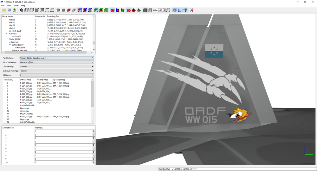Adjust the Alpha value stepper arrows
This screenshot has width=317, height=171.
164,10
